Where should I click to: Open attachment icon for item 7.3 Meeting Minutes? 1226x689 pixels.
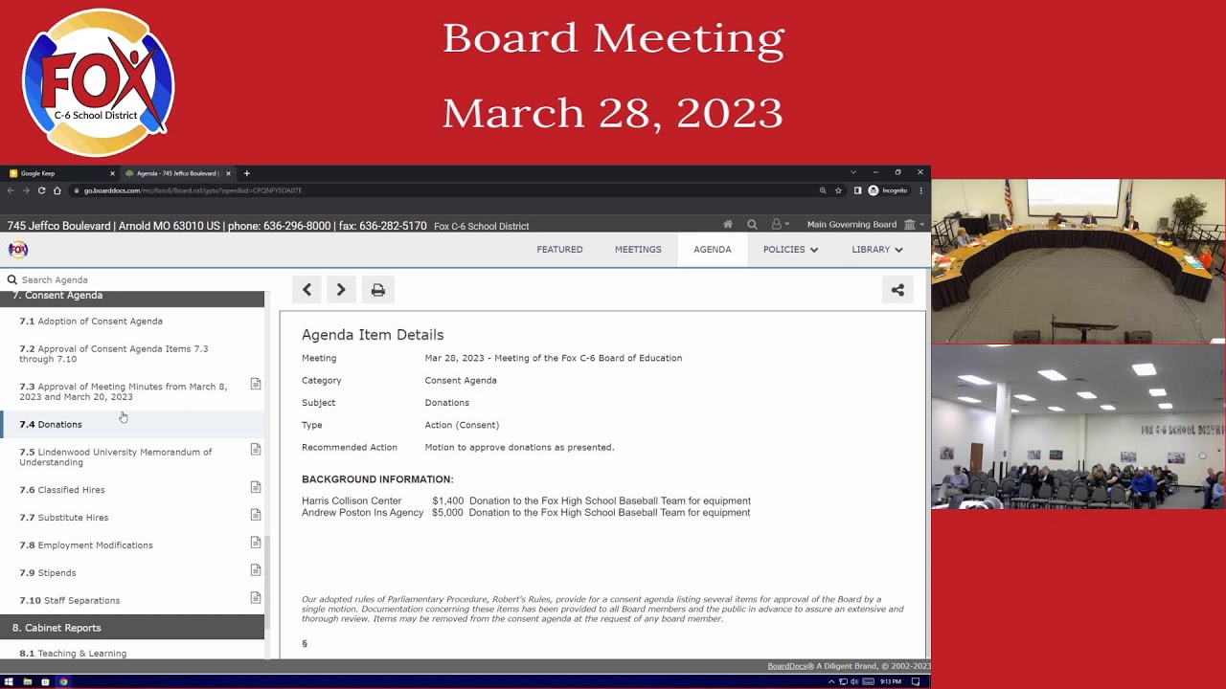pos(256,384)
